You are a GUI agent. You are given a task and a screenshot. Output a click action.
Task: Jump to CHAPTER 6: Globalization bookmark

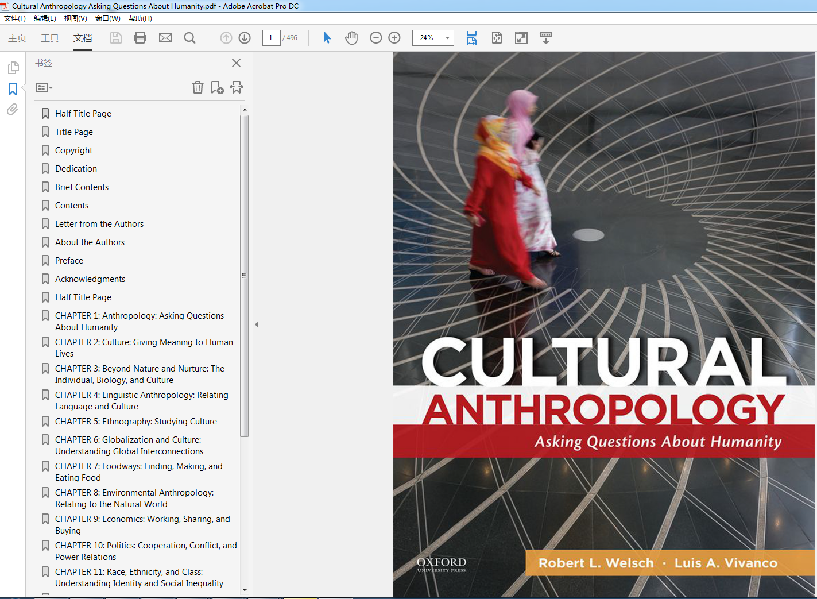[x=129, y=446]
